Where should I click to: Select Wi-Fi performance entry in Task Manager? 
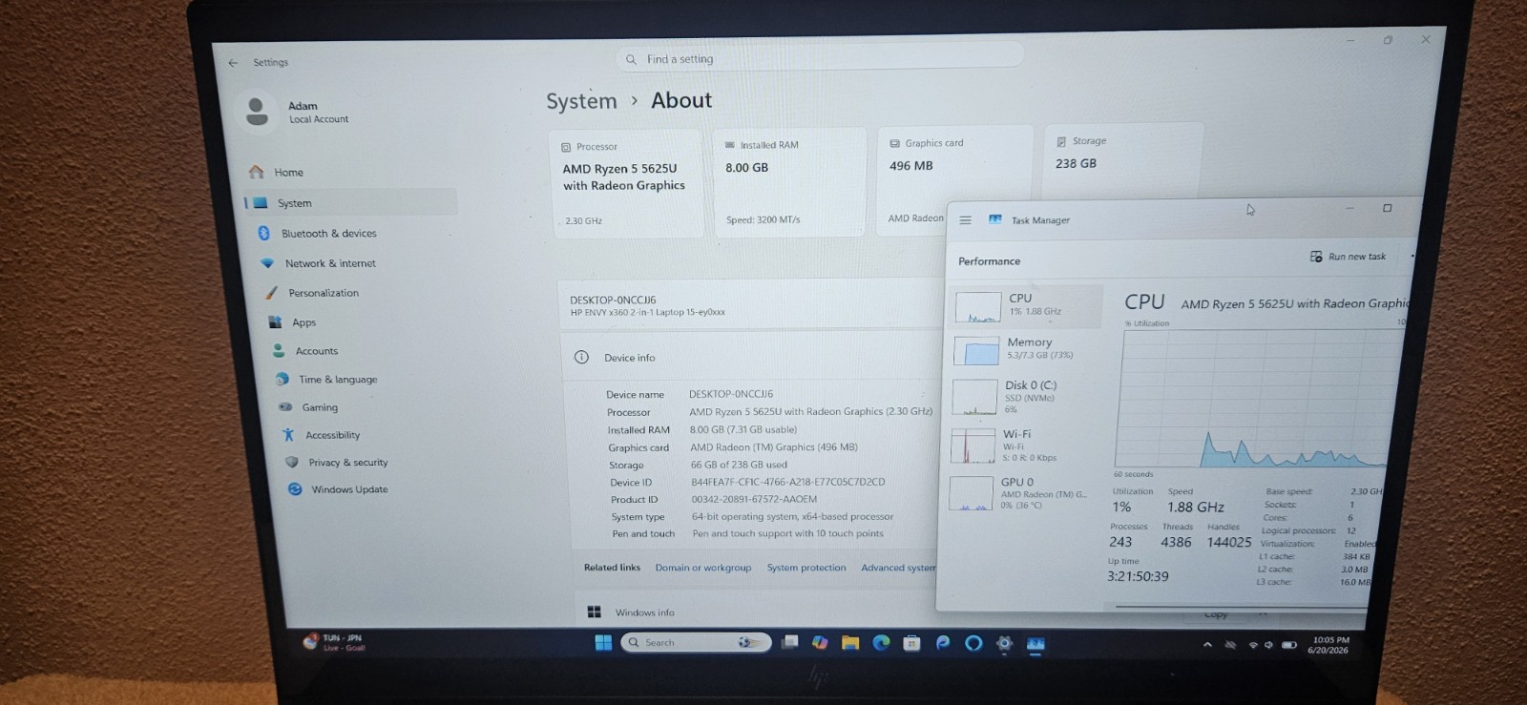[1021, 445]
